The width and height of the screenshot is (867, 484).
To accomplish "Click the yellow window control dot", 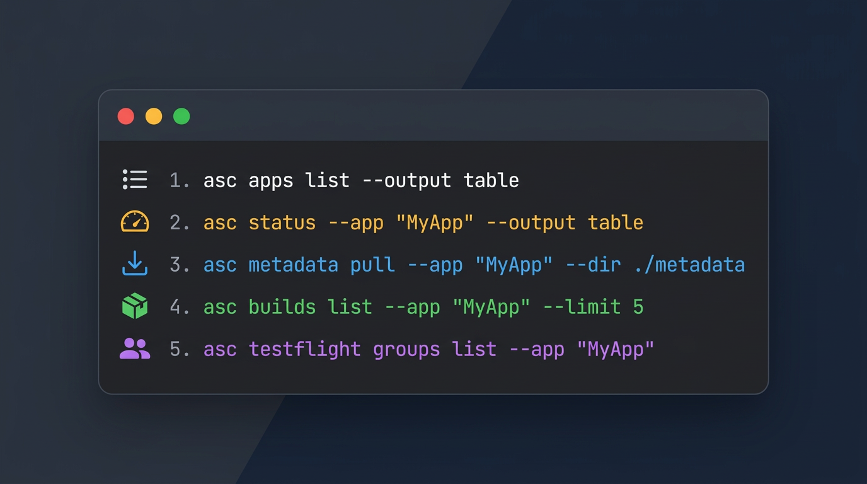I will 154,116.
